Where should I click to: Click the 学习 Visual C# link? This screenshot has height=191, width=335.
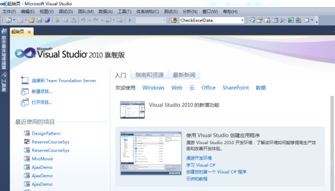tap(201, 165)
